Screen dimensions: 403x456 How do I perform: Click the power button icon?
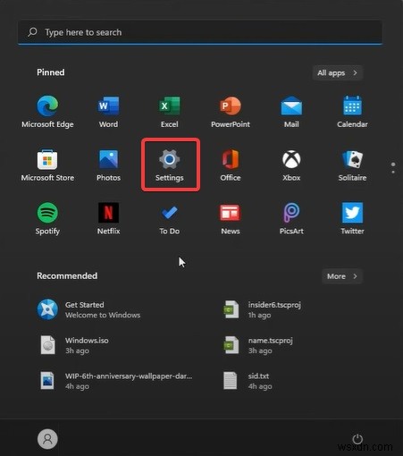coord(357,439)
